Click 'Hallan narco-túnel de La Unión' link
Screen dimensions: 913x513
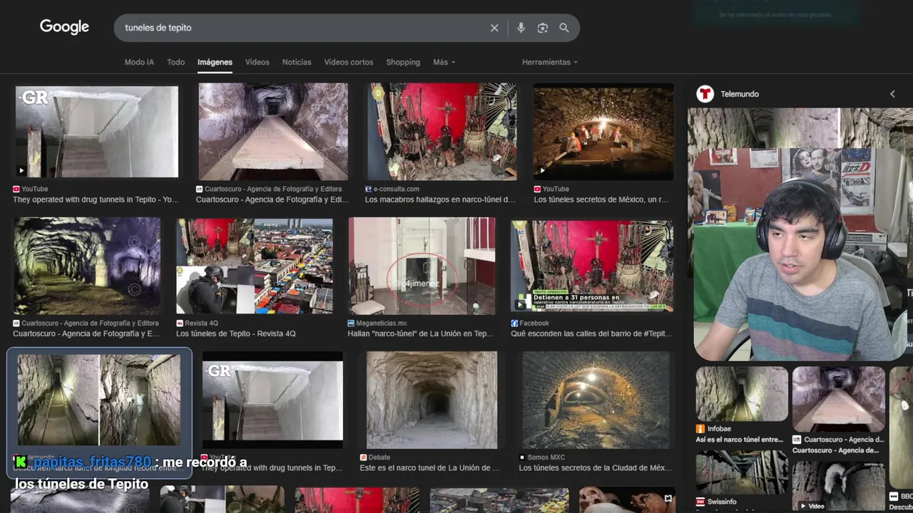click(421, 333)
